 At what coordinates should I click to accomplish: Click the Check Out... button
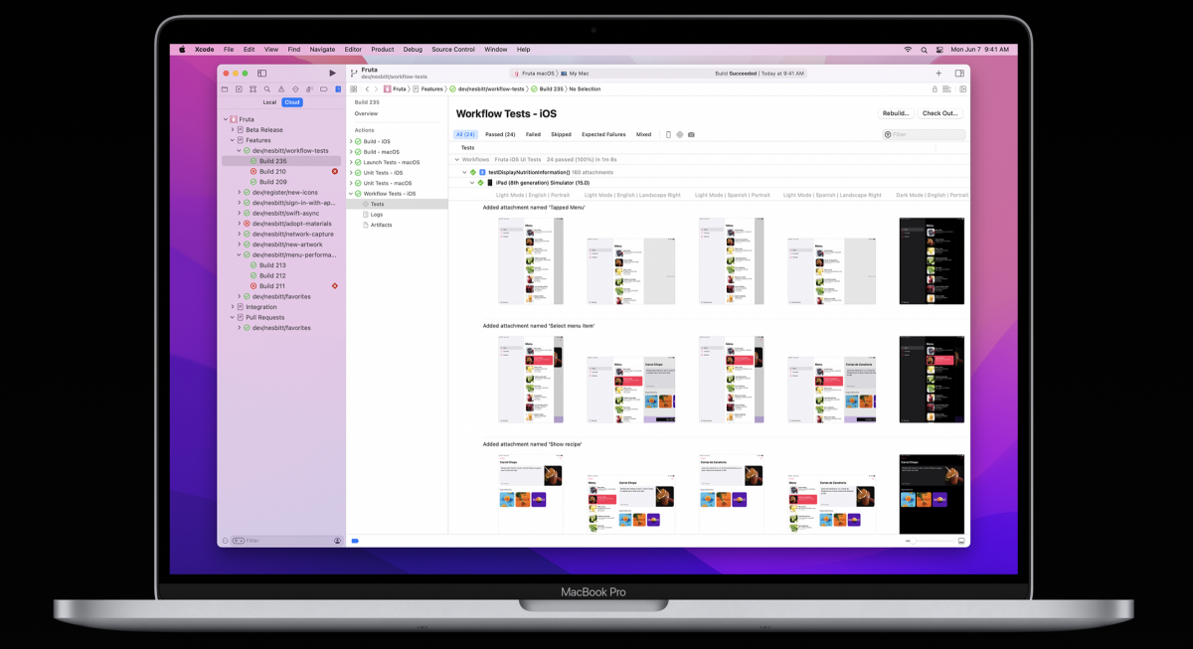click(x=939, y=113)
